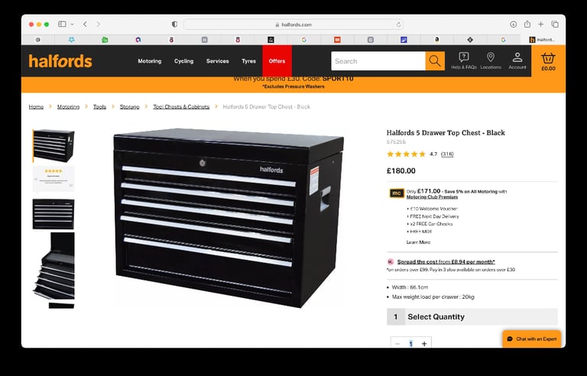This screenshot has width=587, height=376.
Task: Click the Tool Chests & Cabinets breadcrumb
Action: tap(181, 107)
